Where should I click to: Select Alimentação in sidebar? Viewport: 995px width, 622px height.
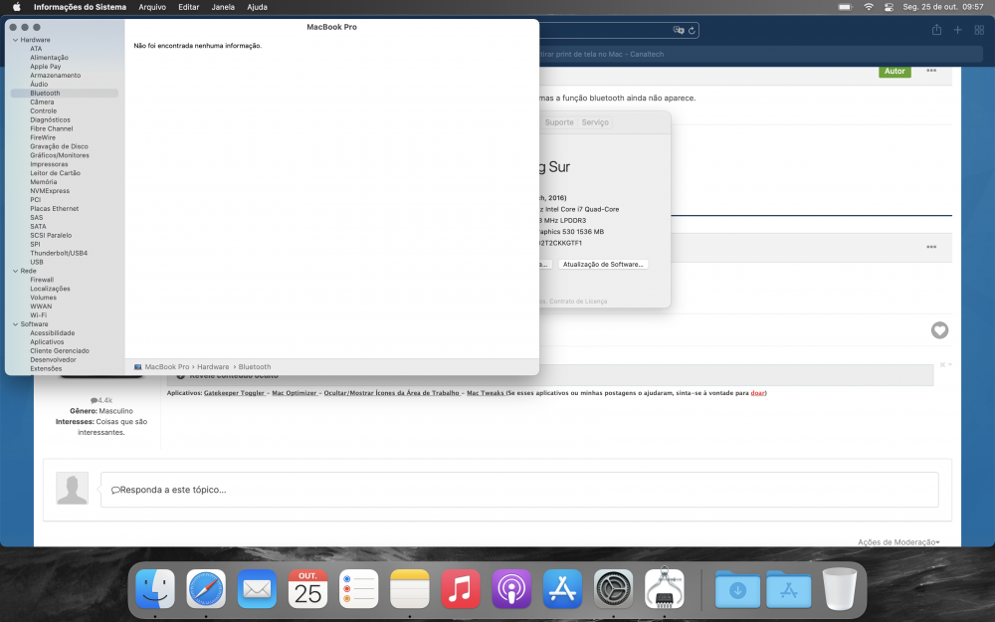(x=49, y=57)
